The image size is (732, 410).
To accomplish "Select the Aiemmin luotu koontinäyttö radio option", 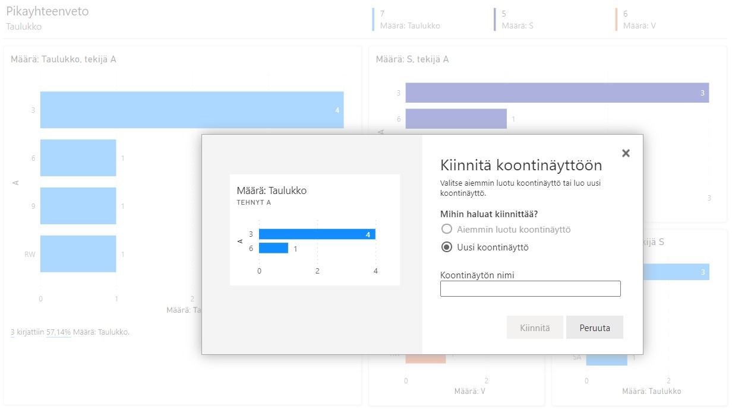I will [x=447, y=229].
